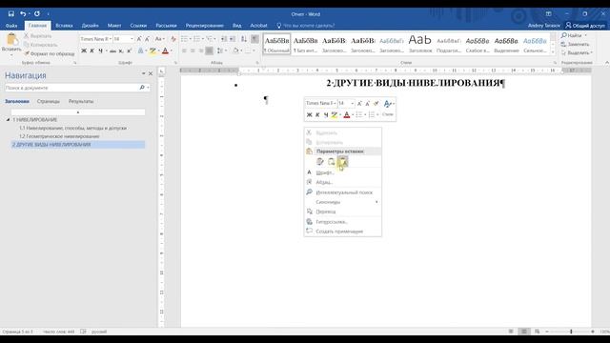Decrease indent in ribbon paragraph group
610x343 pixels.
224,39
